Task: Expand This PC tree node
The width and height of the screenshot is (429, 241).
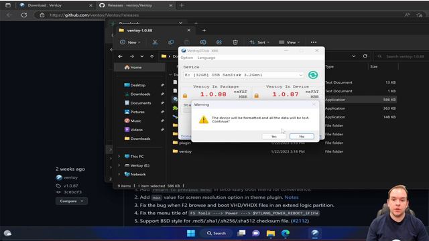Action: click(119, 156)
